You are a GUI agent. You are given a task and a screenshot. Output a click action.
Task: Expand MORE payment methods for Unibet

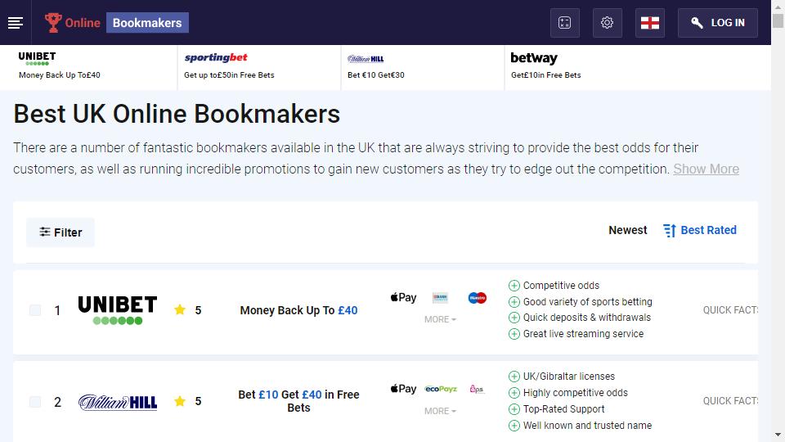click(x=440, y=319)
